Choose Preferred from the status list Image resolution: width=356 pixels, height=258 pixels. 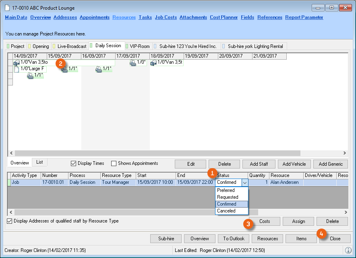[226, 190]
